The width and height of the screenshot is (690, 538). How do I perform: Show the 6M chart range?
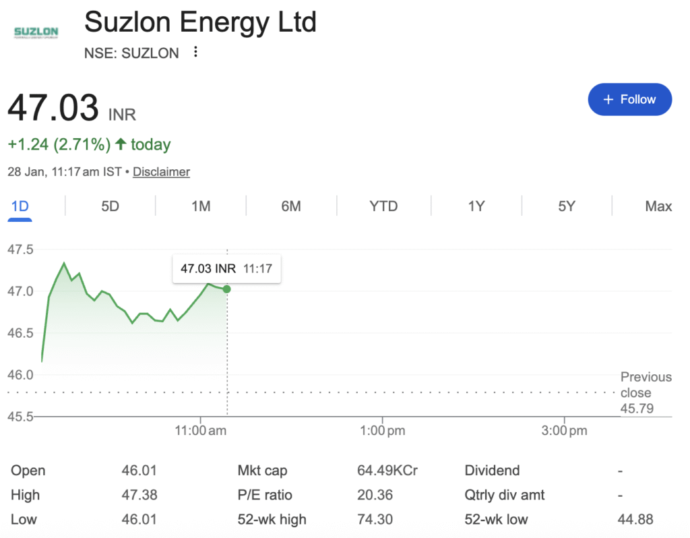[x=291, y=206]
